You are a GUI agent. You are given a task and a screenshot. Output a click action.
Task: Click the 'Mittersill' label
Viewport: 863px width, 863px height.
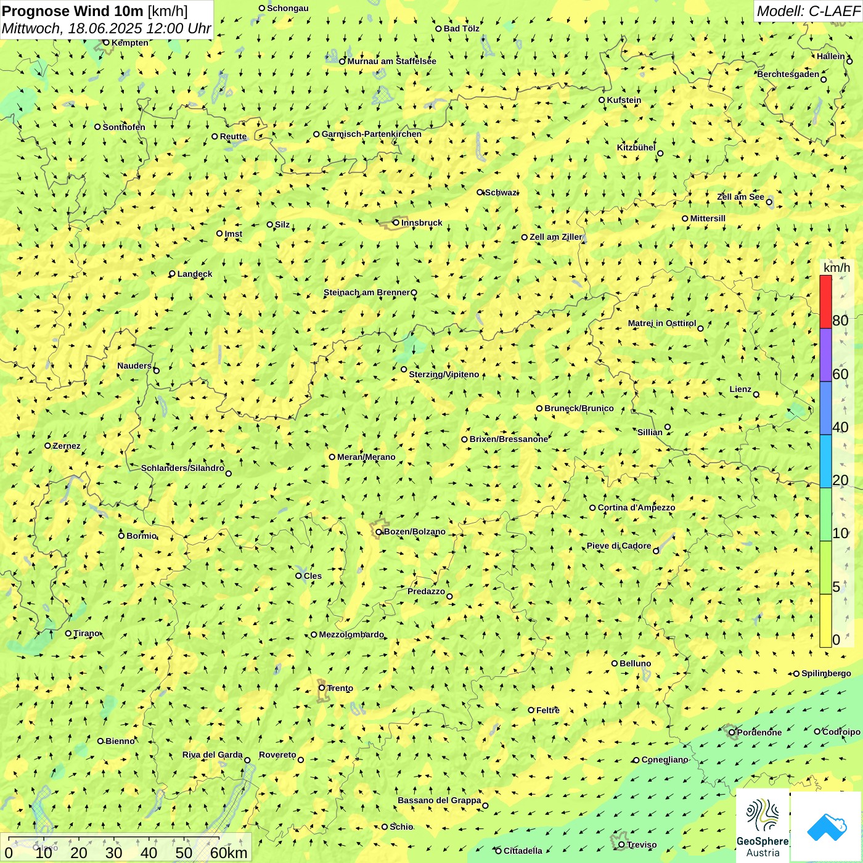(x=708, y=218)
